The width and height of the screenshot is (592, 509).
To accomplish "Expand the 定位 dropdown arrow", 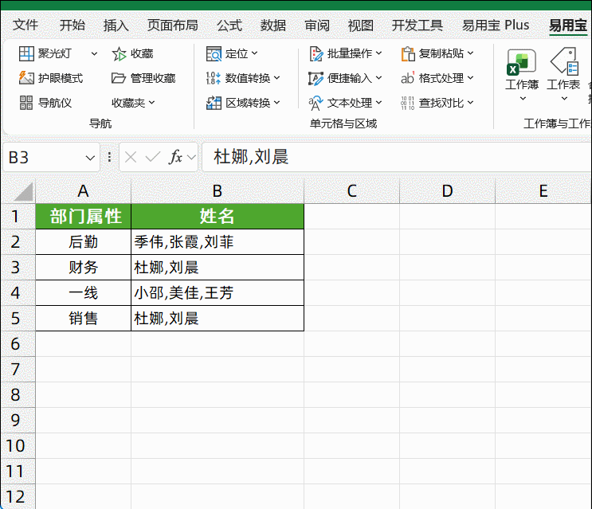I will click(x=254, y=53).
